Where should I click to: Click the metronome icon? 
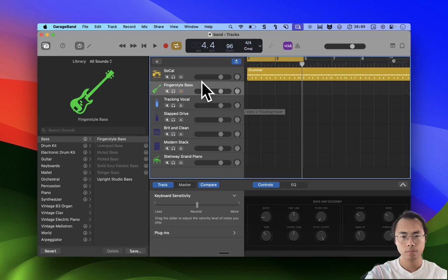[x=297, y=46]
